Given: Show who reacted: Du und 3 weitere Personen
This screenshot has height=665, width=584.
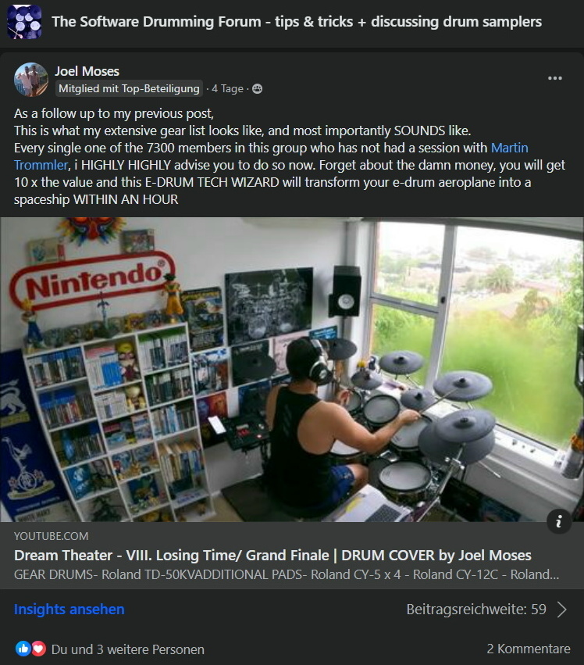Looking at the screenshot, I should coord(127,649).
